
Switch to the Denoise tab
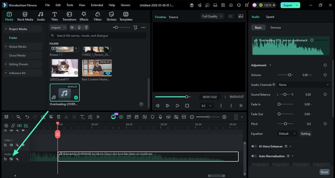coord(275,27)
